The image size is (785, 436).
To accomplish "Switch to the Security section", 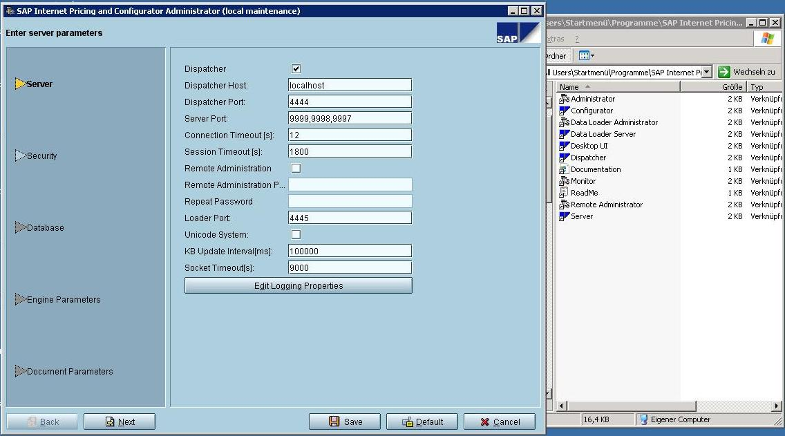I will point(41,156).
